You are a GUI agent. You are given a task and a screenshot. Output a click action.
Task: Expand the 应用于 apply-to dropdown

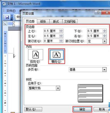click(58, 88)
